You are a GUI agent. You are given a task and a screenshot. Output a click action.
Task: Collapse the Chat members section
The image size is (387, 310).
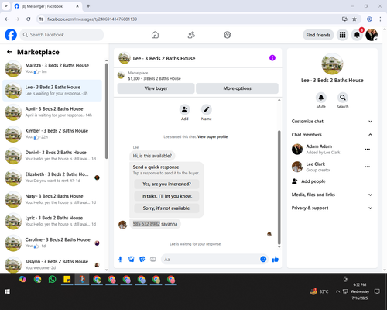point(332,135)
